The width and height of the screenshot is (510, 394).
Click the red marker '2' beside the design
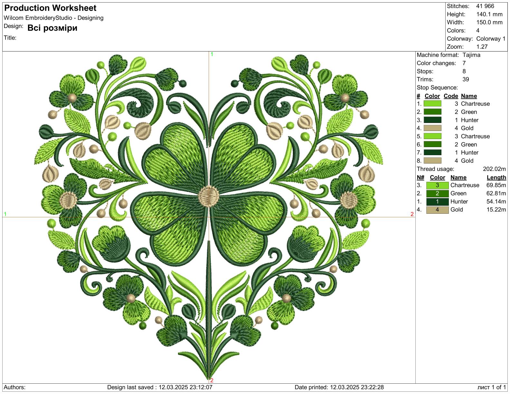click(412, 214)
